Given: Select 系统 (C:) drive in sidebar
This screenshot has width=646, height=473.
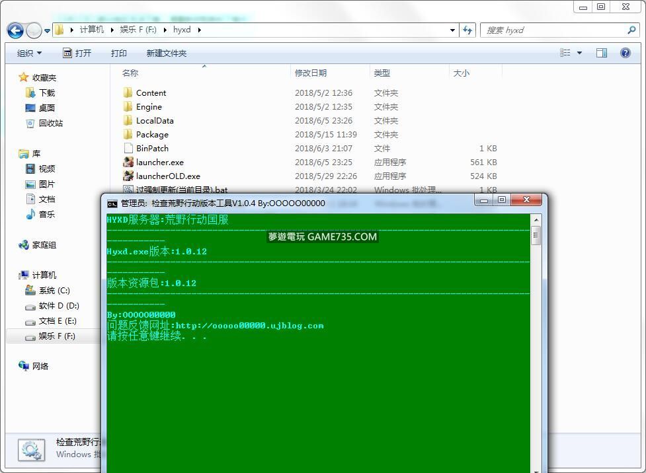Looking at the screenshot, I should (x=54, y=291).
